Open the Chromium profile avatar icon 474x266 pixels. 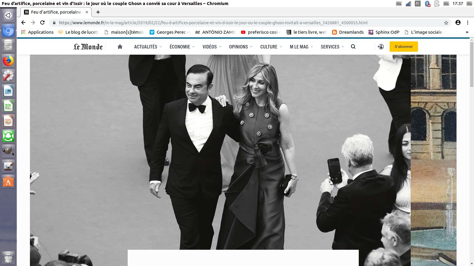pos(458,23)
